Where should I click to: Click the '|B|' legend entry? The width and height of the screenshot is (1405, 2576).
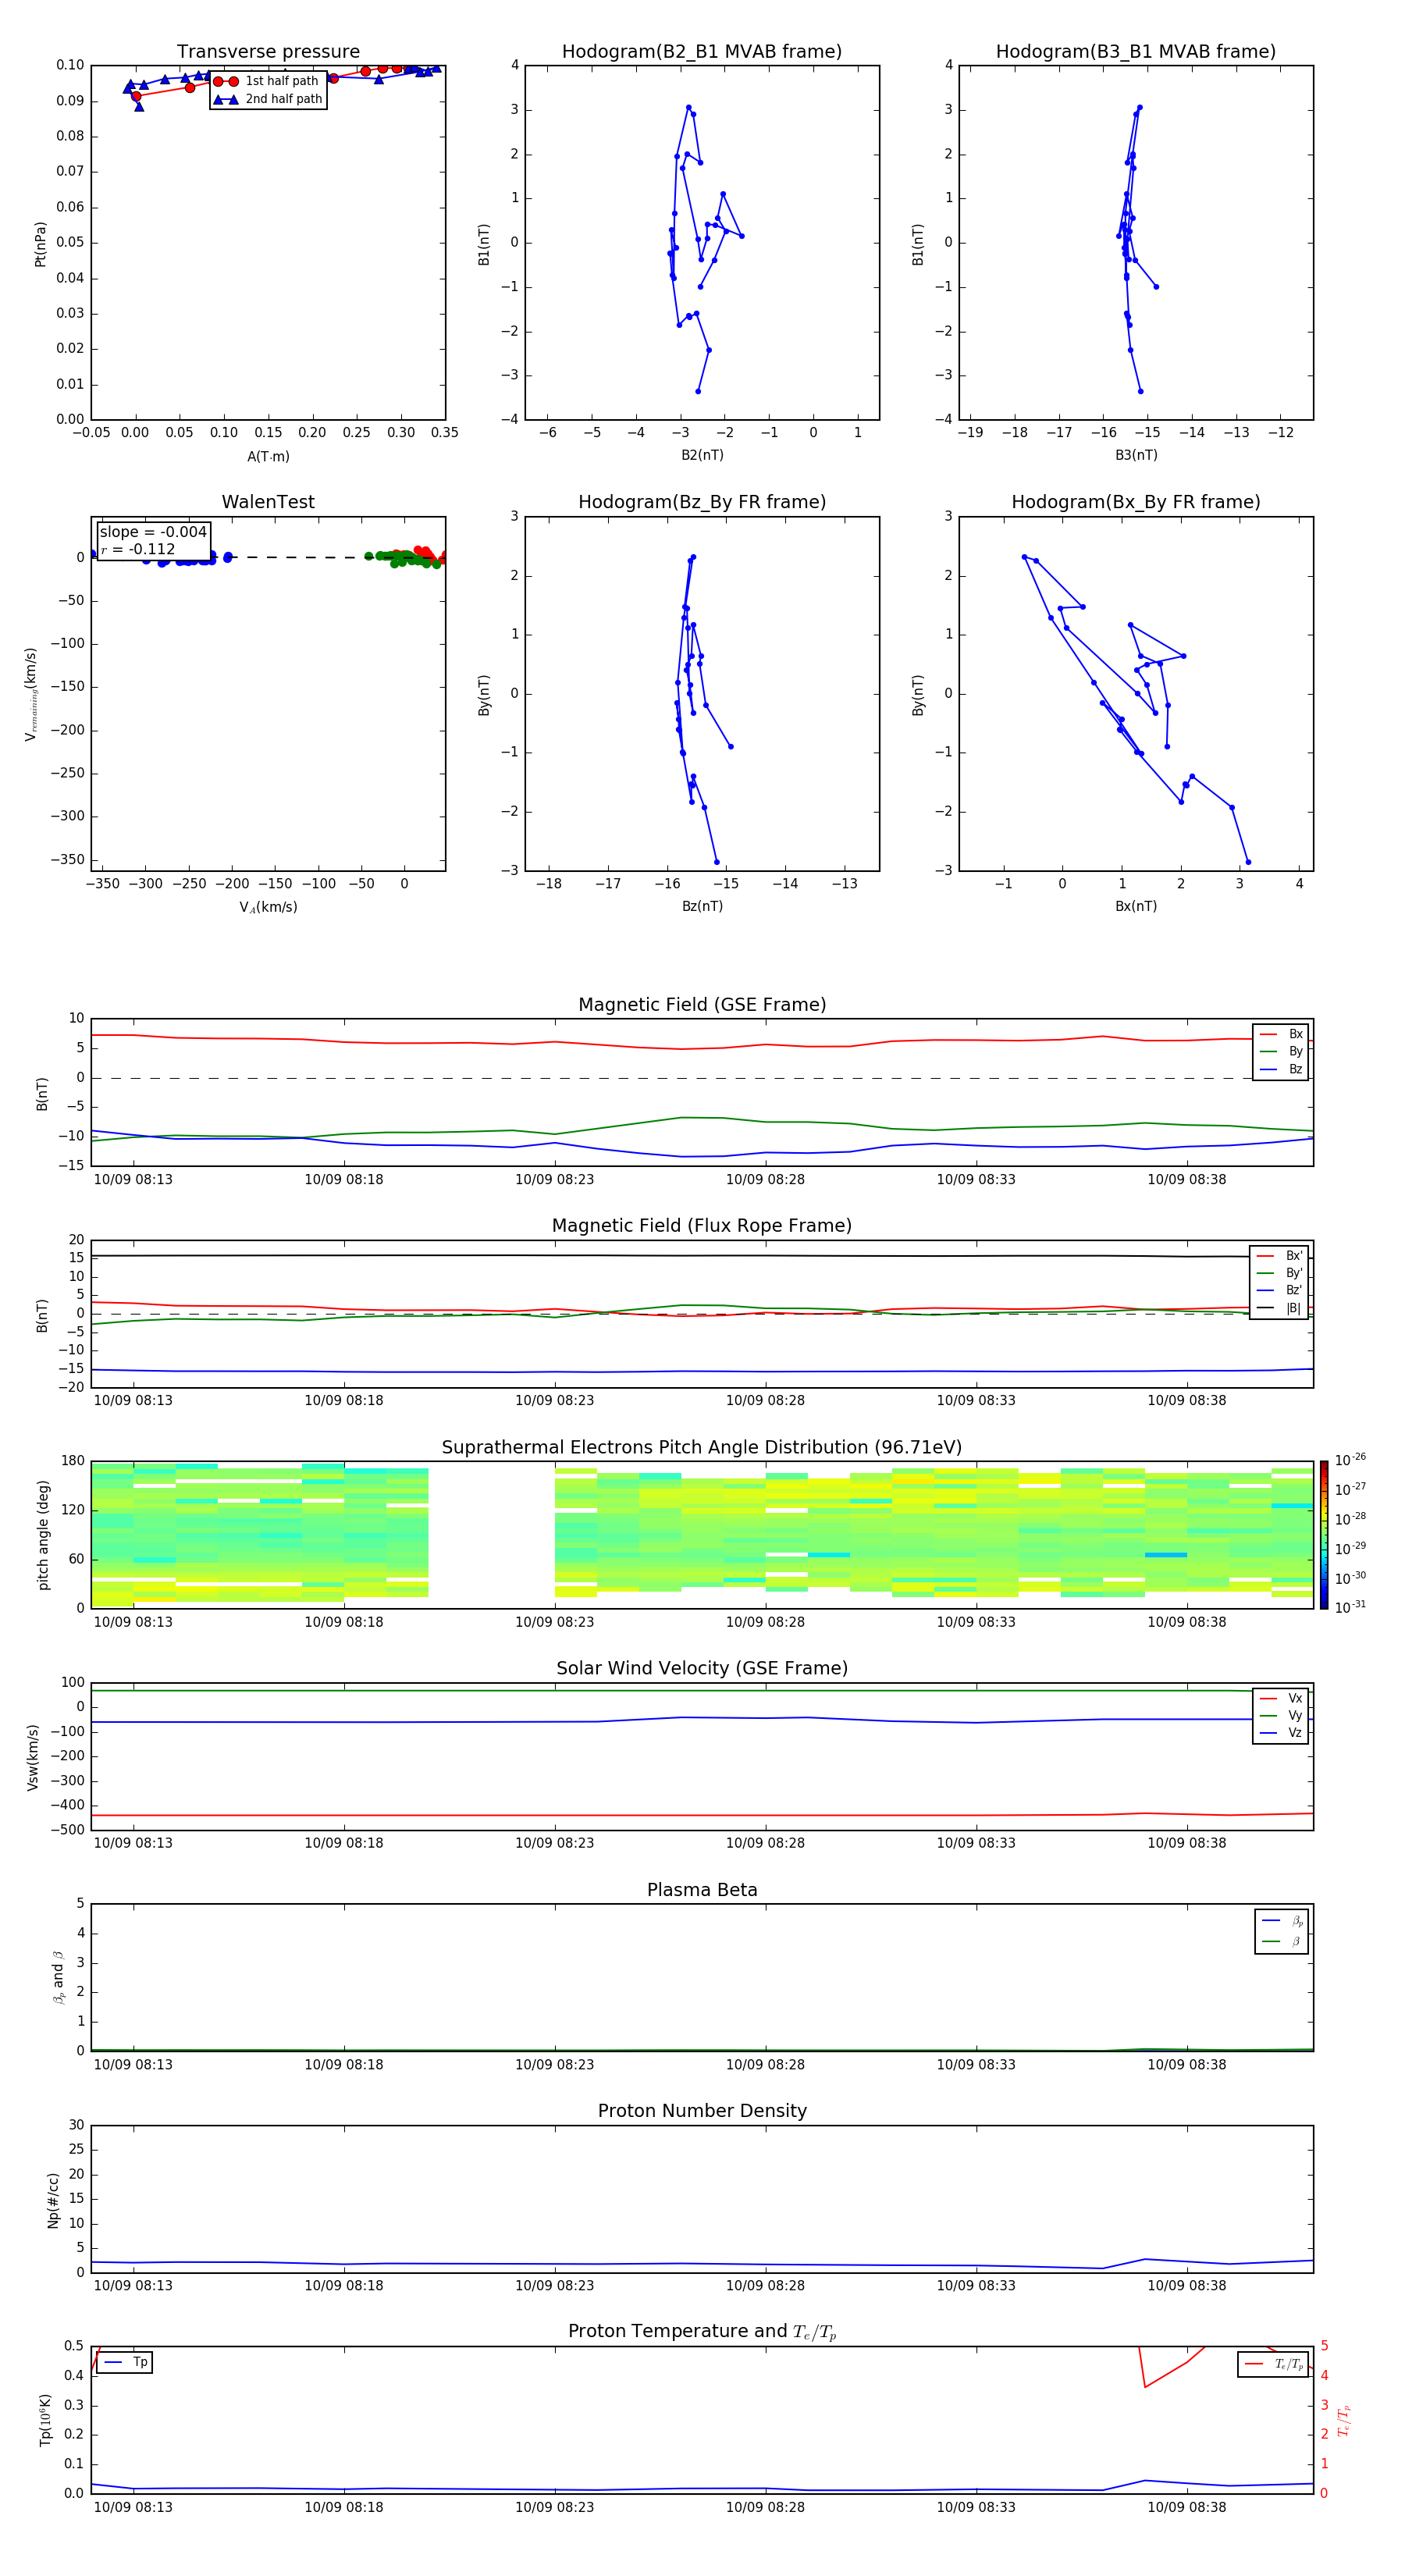[x=1280, y=1308]
